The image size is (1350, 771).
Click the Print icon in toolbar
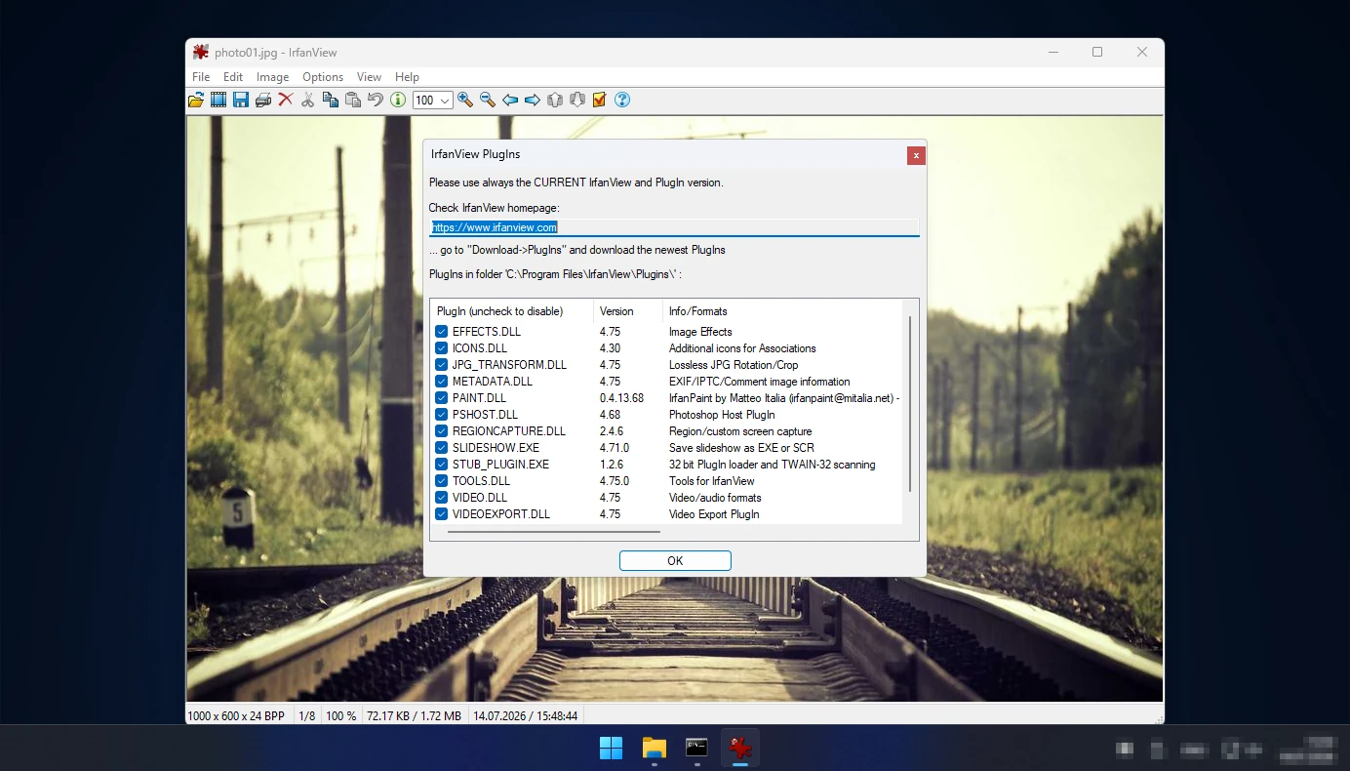tap(263, 100)
